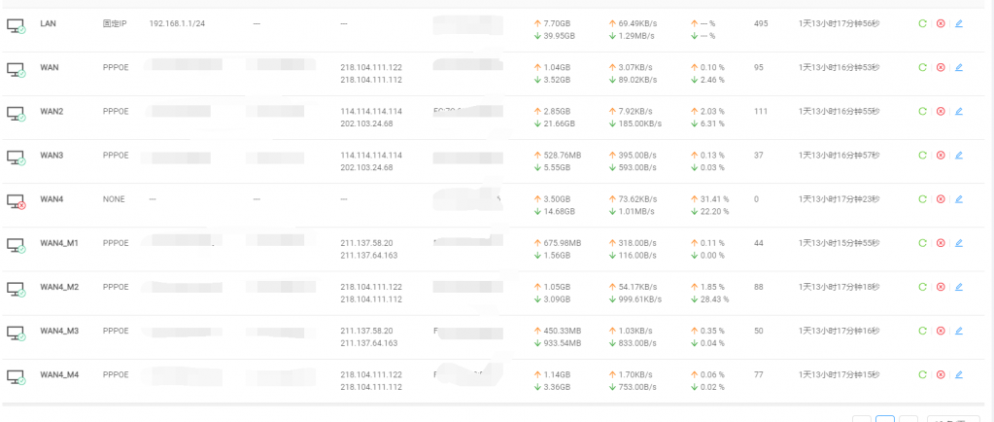Edit the WAN3 interface entry
The height and width of the screenshot is (422, 994).
[959, 155]
